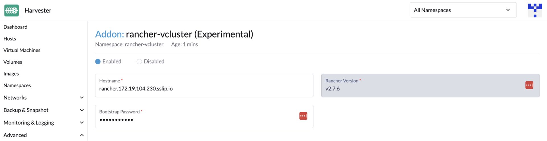Navigate to Virtual Machines
Viewport: 547px width, 141px height.
pyautogui.click(x=22, y=50)
